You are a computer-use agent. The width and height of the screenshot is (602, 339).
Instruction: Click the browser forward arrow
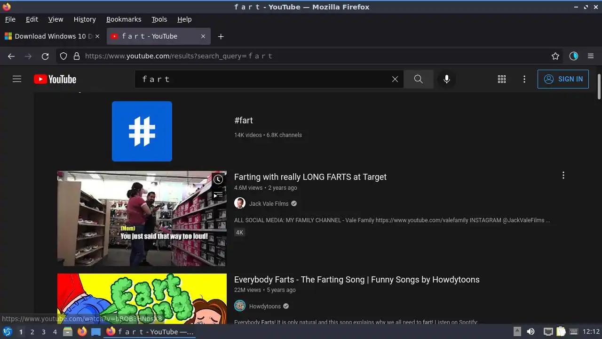click(28, 56)
